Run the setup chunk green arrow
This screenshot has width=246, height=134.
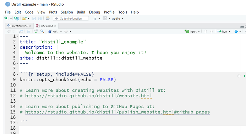245,76
